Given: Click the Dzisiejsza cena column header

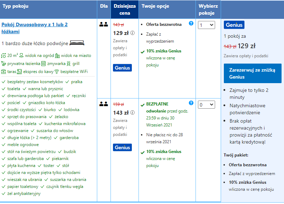Looking at the screenshot, I should [125, 9].
